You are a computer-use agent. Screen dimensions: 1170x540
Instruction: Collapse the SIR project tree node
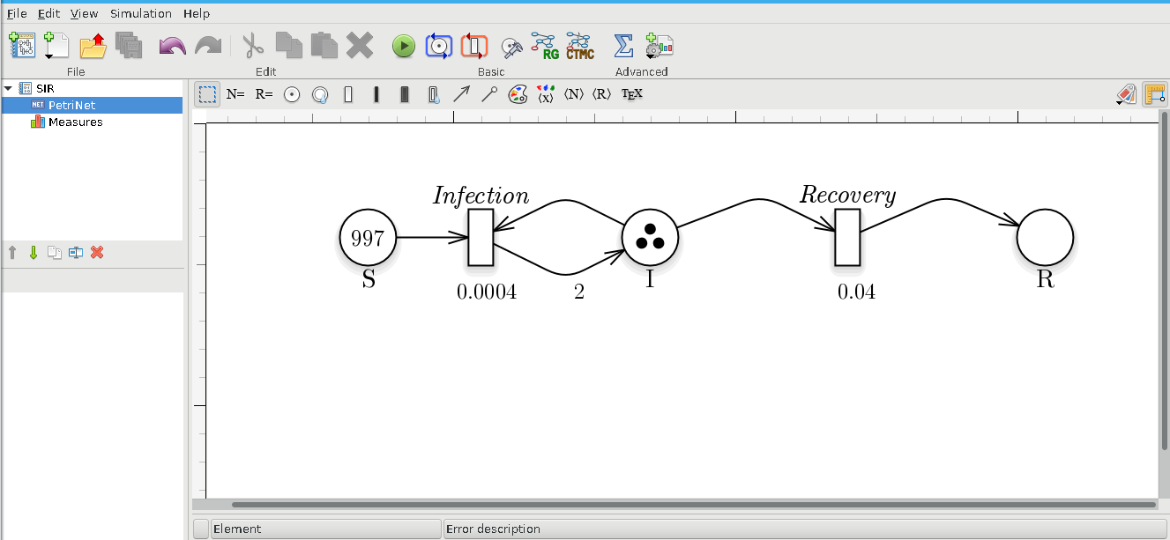pos(8,88)
